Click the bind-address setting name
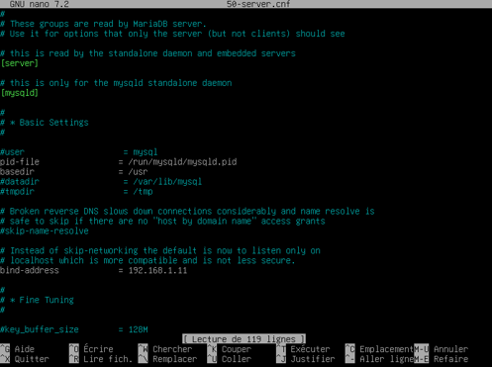This screenshot has height=367, width=492. (30, 270)
